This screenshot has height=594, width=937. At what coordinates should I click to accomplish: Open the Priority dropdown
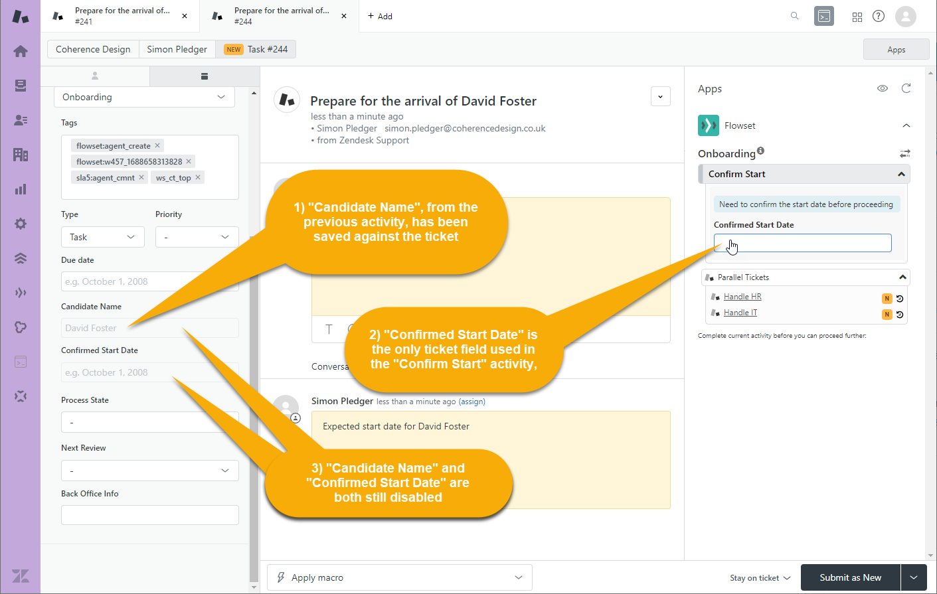coord(197,237)
